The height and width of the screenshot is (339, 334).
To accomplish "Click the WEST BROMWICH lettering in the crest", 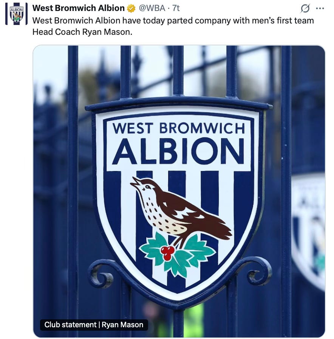I will [x=179, y=128].
